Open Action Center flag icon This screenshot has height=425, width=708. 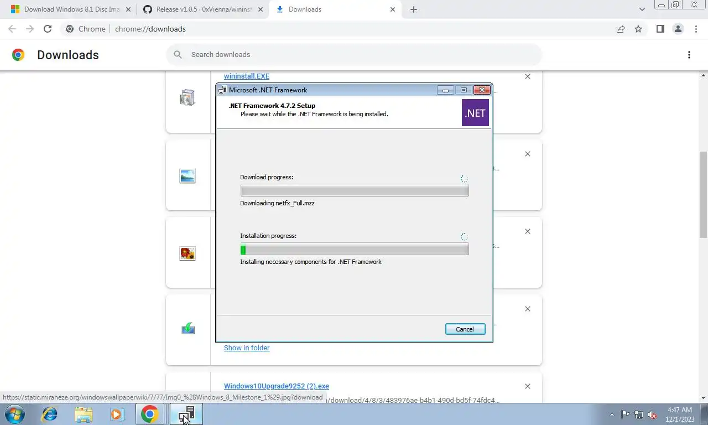click(x=625, y=414)
